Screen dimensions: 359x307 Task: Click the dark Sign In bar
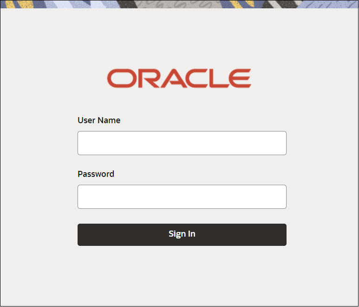click(182, 235)
